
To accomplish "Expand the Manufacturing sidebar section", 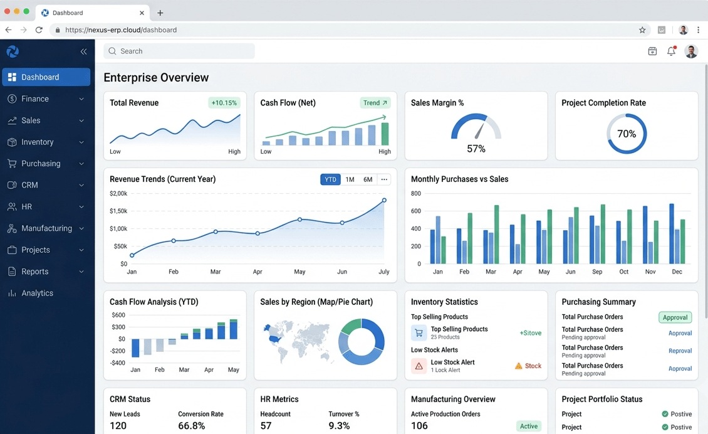I will tap(46, 228).
